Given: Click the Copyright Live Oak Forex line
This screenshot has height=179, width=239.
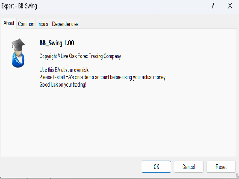Looking at the screenshot, I should [x=80, y=56].
